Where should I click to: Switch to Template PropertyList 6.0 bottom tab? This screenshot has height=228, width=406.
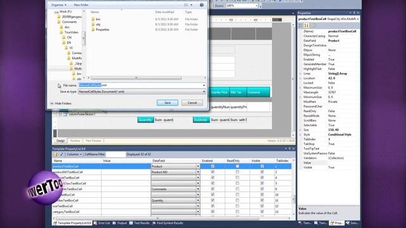pyautogui.click(x=72, y=223)
